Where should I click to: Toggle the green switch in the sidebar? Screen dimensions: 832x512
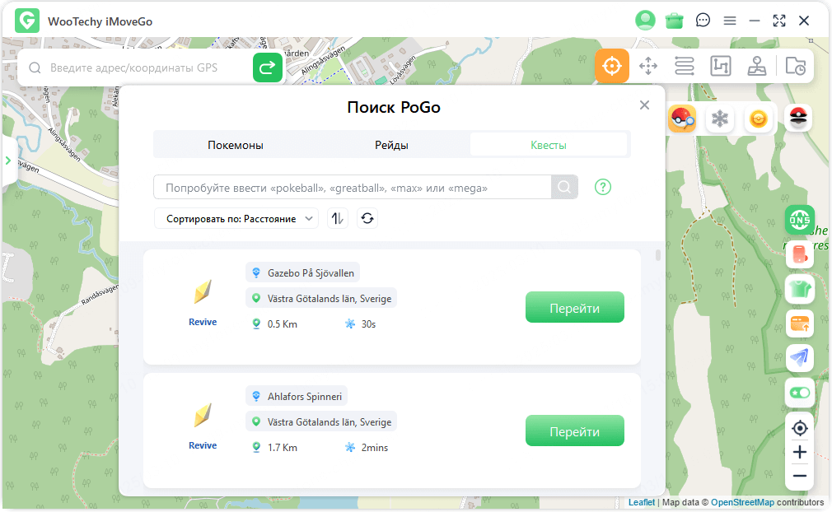(800, 393)
